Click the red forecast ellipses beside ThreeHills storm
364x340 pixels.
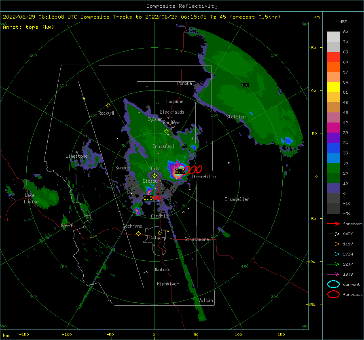coord(193,170)
